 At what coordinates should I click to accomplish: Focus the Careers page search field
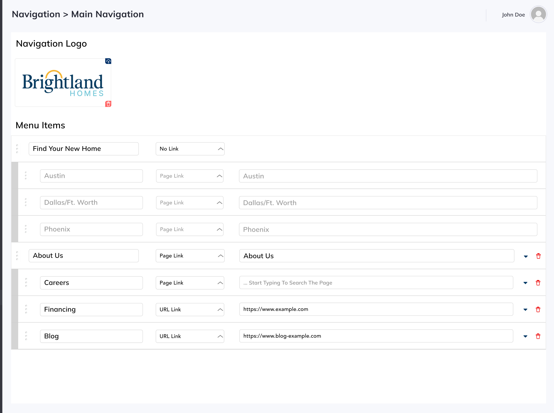coord(376,283)
